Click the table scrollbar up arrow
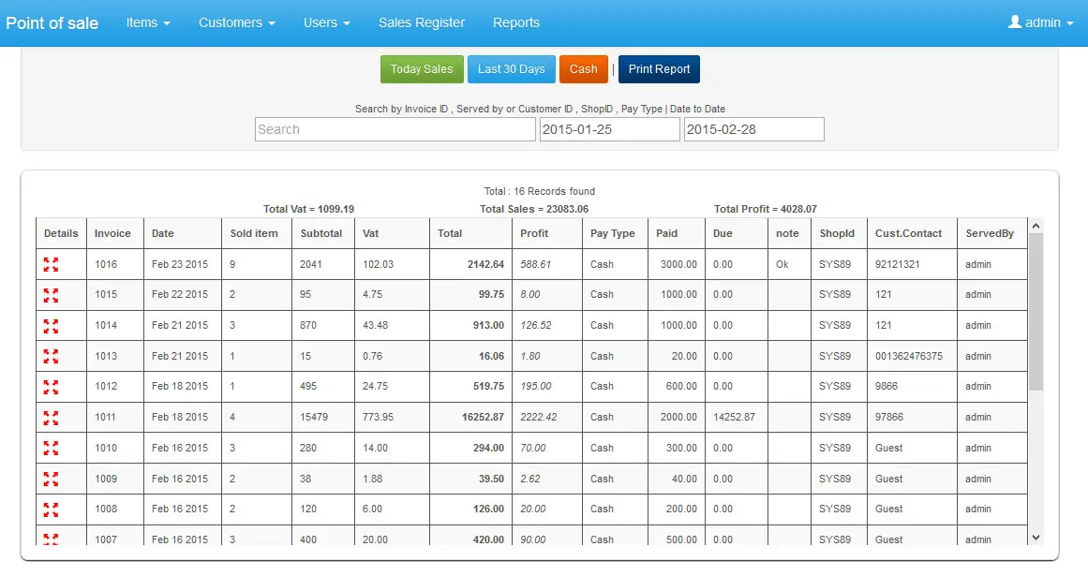 click(1036, 226)
